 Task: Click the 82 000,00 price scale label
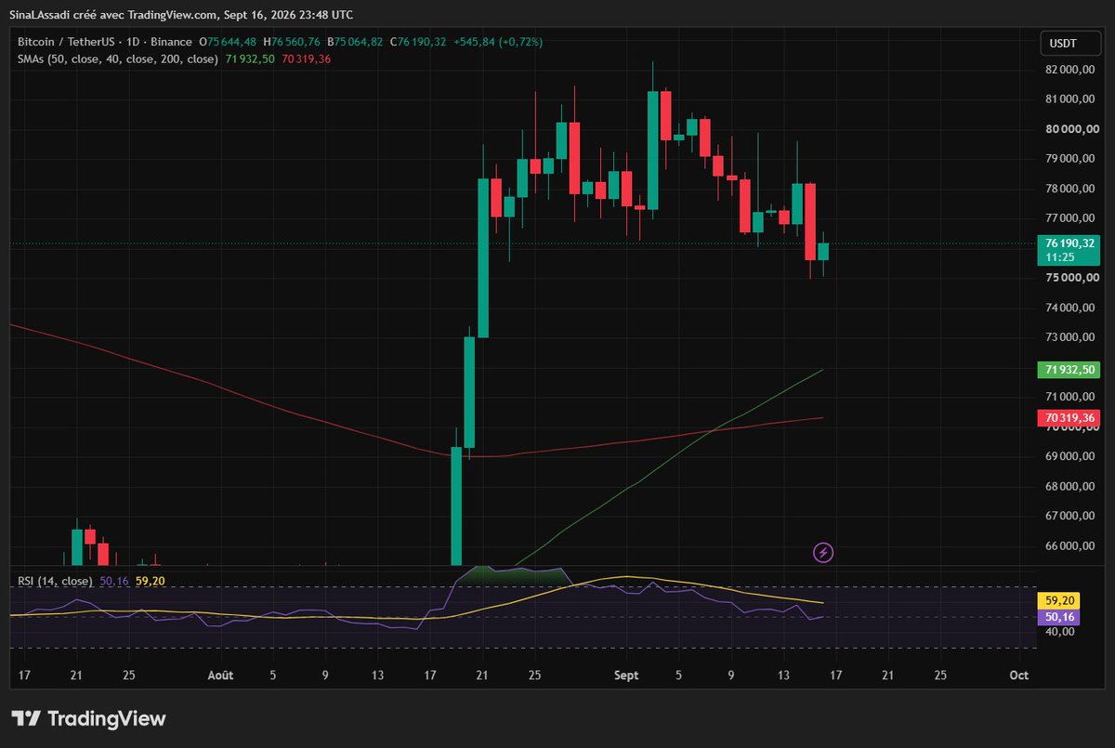(x=1069, y=70)
